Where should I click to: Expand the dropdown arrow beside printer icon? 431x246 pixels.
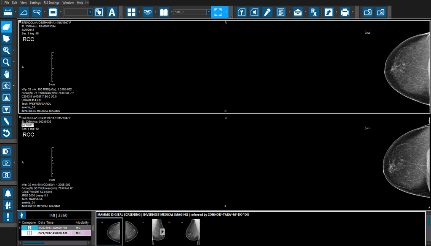[353, 12]
